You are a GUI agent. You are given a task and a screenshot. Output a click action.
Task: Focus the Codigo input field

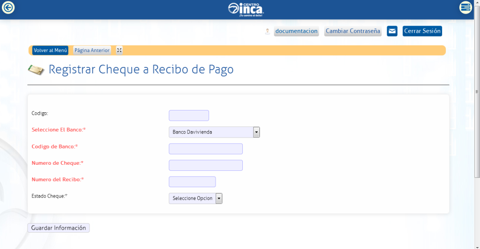188,116
